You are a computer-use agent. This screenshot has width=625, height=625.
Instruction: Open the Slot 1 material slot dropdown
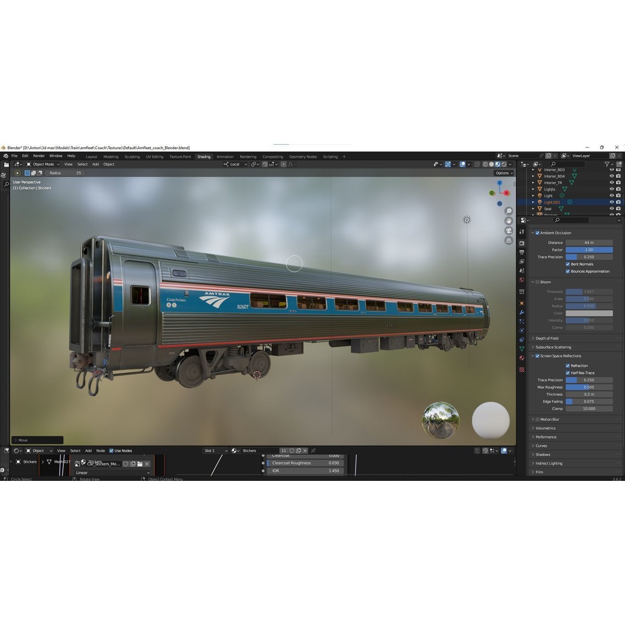[216, 451]
